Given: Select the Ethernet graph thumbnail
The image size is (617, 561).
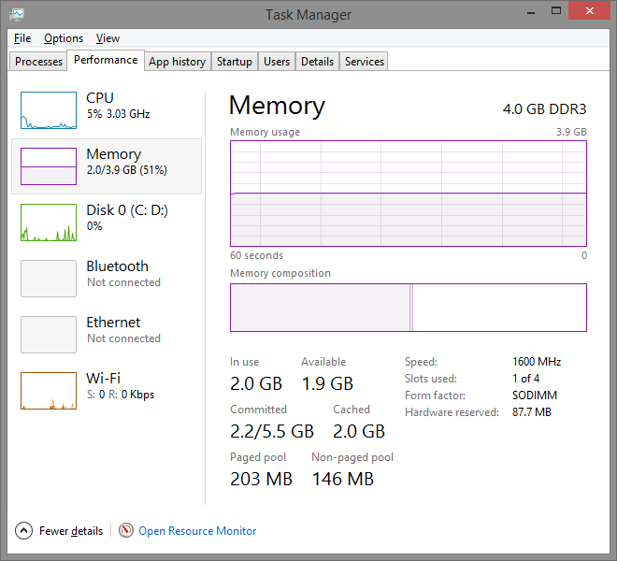Looking at the screenshot, I should coord(49,334).
